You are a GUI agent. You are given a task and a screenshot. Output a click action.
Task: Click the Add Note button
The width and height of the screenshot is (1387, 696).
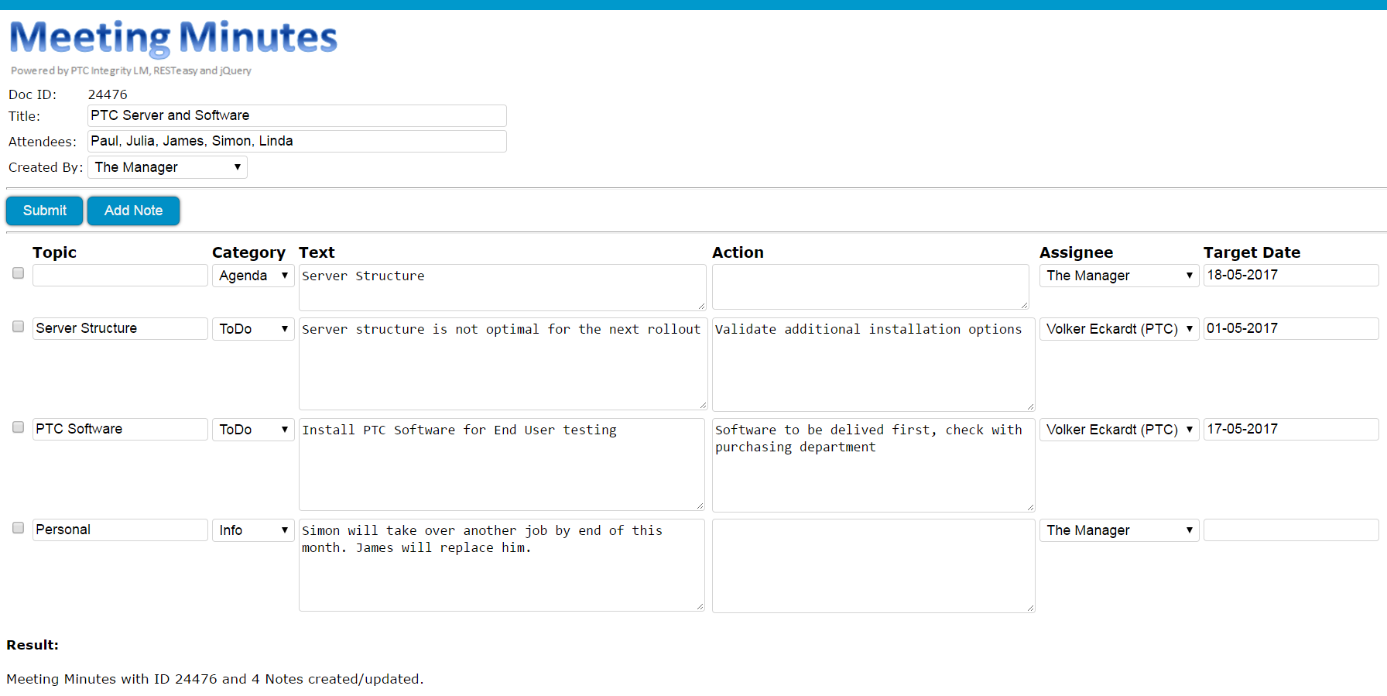pos(133,211)
